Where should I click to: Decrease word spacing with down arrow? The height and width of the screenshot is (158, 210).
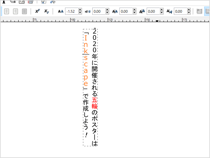[x=107, y=13]
